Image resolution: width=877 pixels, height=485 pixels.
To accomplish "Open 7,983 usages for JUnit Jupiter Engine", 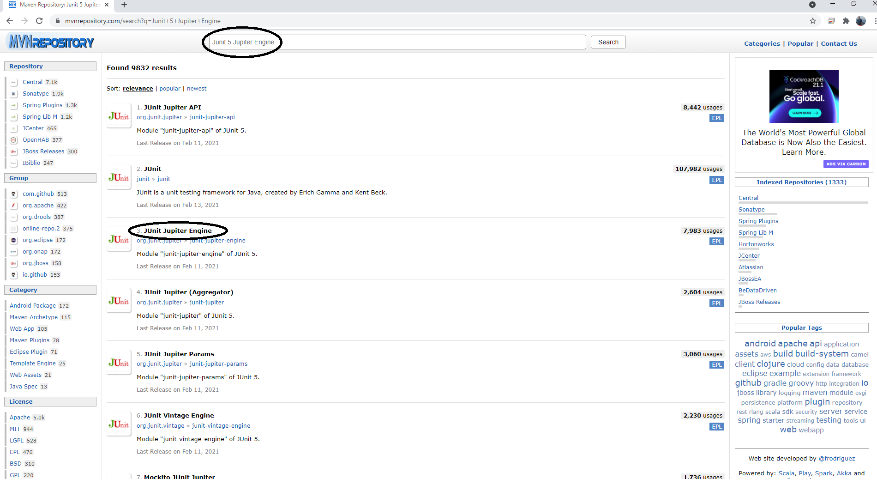I will [x=703, y=231].
